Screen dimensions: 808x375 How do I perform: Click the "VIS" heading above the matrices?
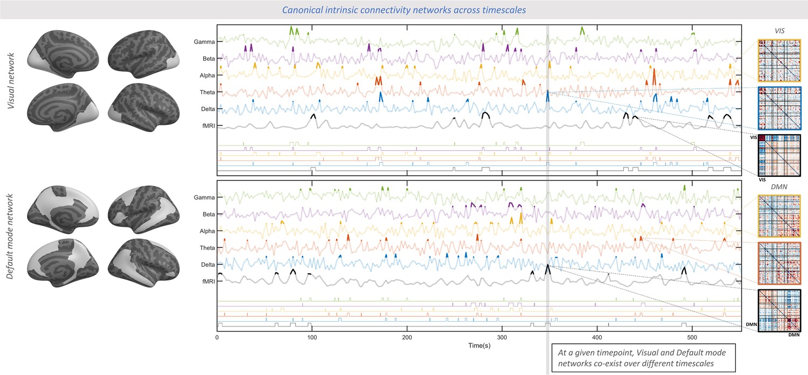pyautogui.click(x=779, y=31)
